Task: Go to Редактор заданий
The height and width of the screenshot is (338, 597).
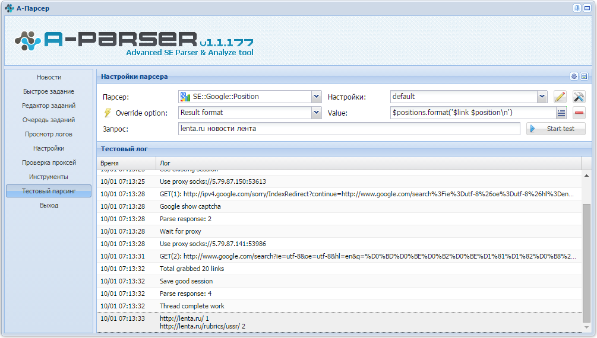Action: 49,106
